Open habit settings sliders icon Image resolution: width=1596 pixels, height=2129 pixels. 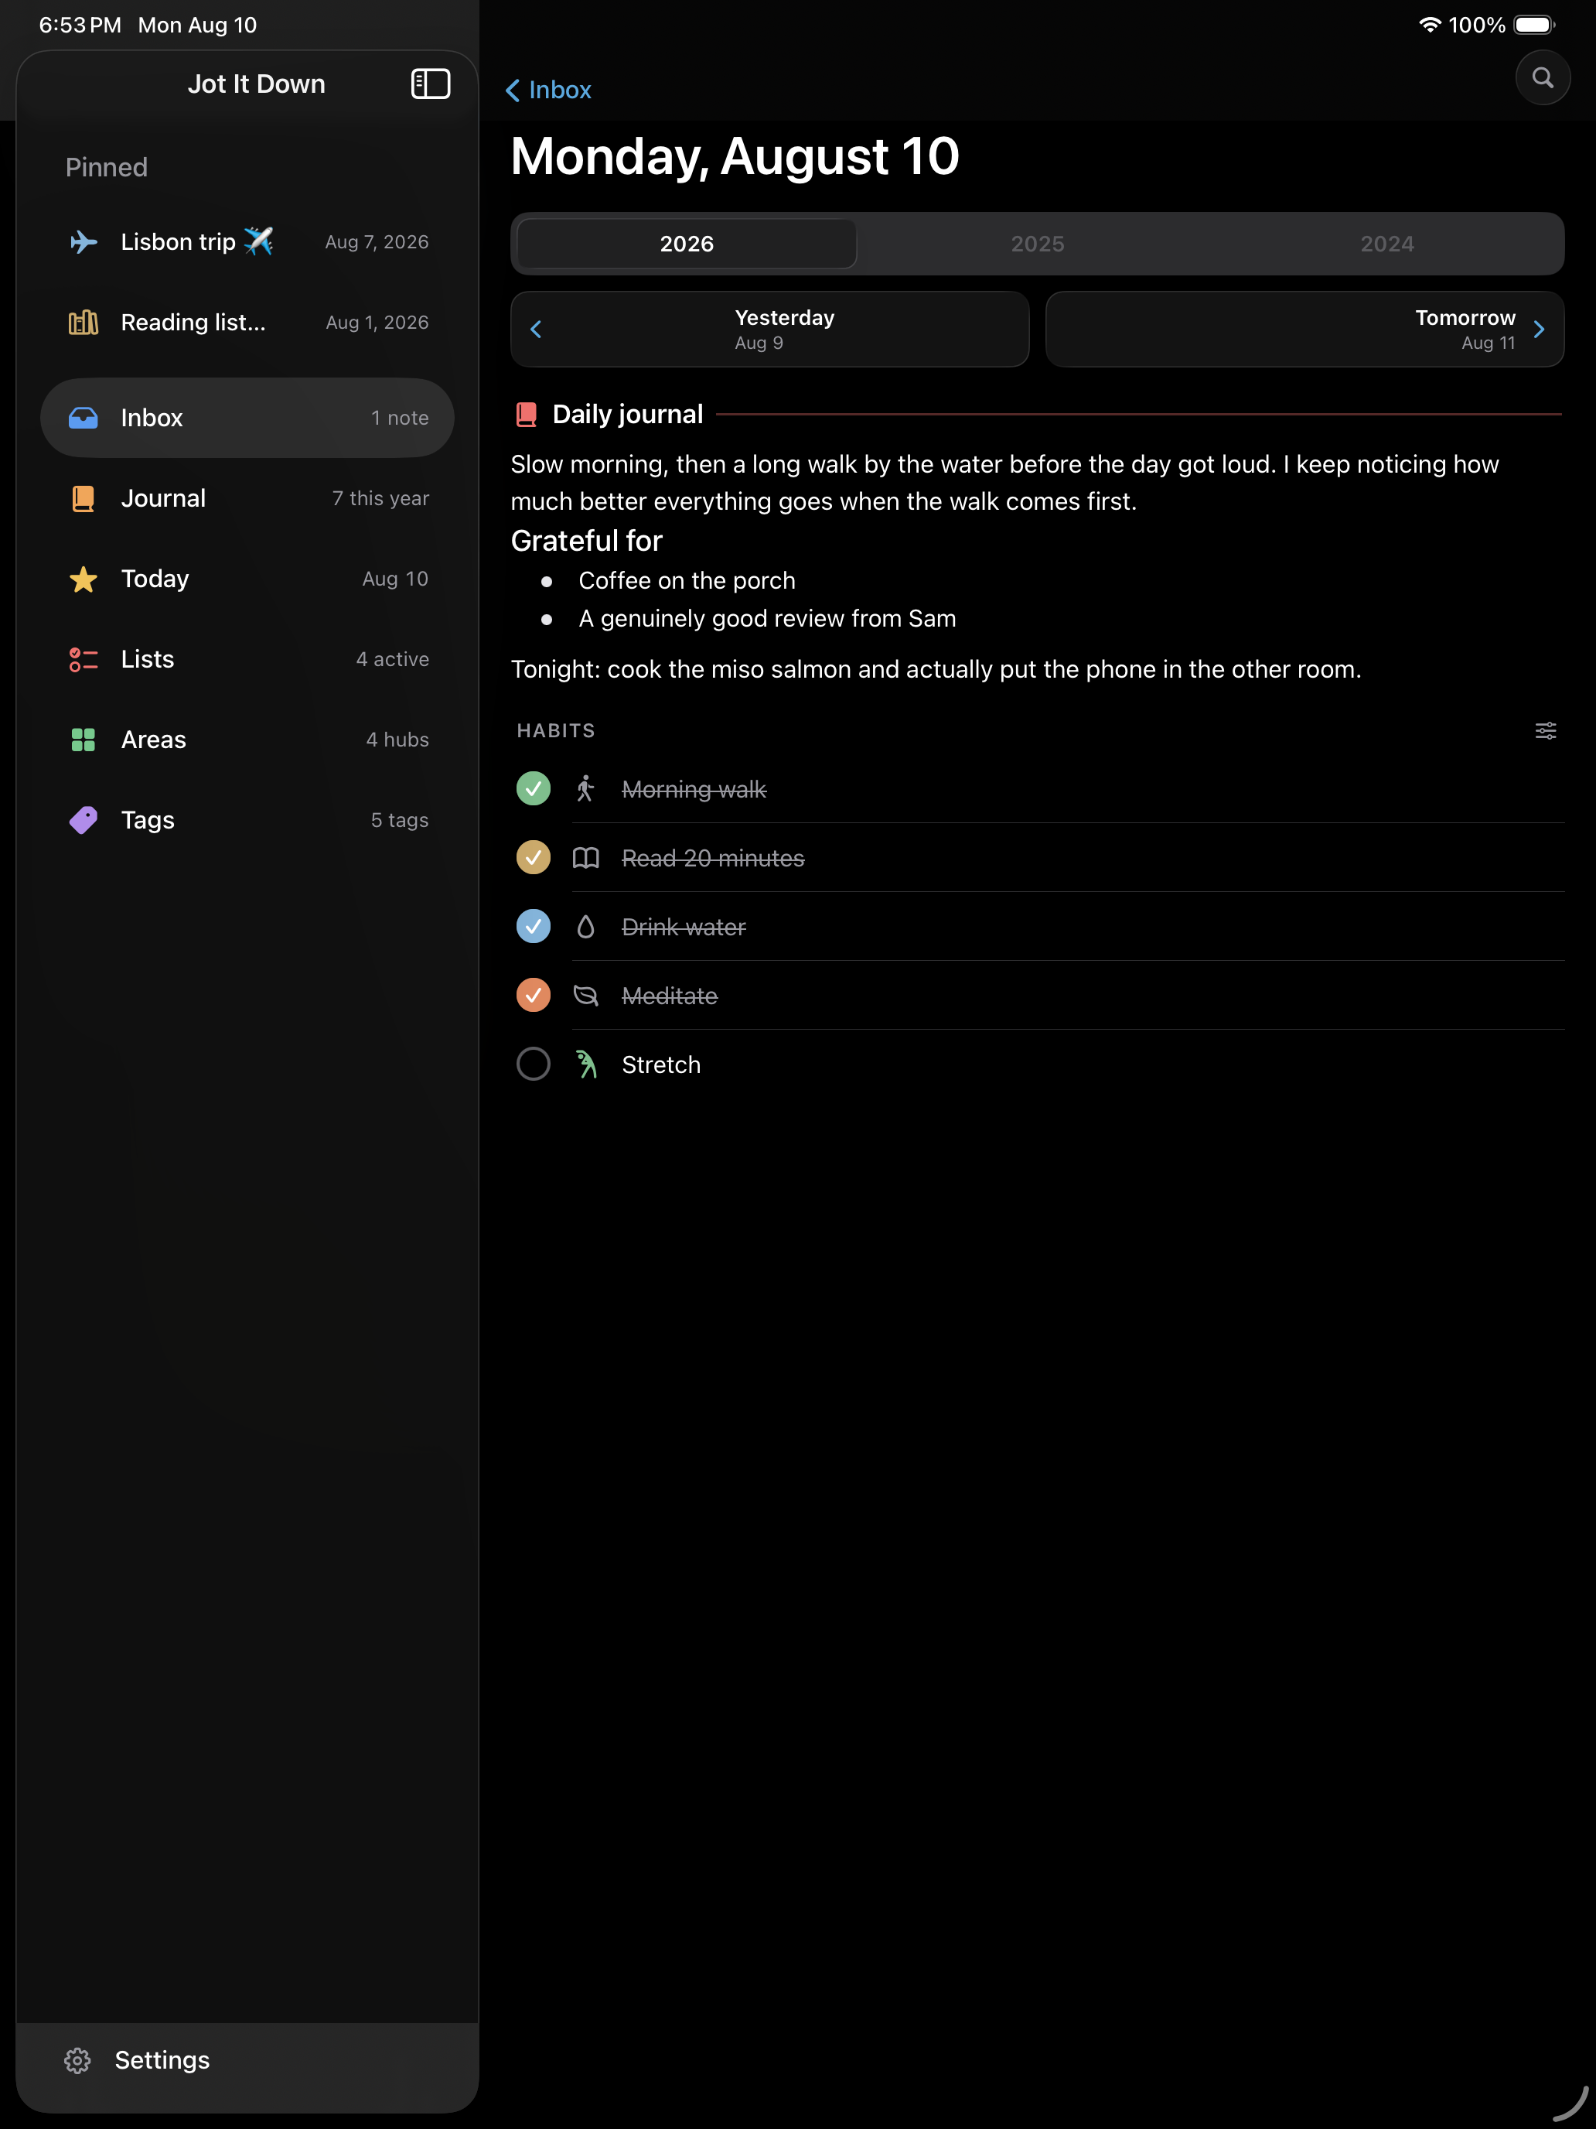tap(1545, 730)
